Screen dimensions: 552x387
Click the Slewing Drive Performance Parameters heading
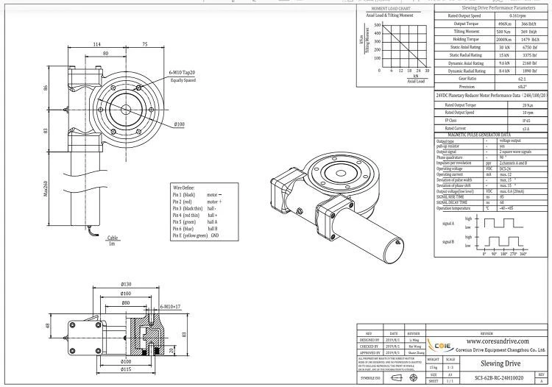(498, 8)
